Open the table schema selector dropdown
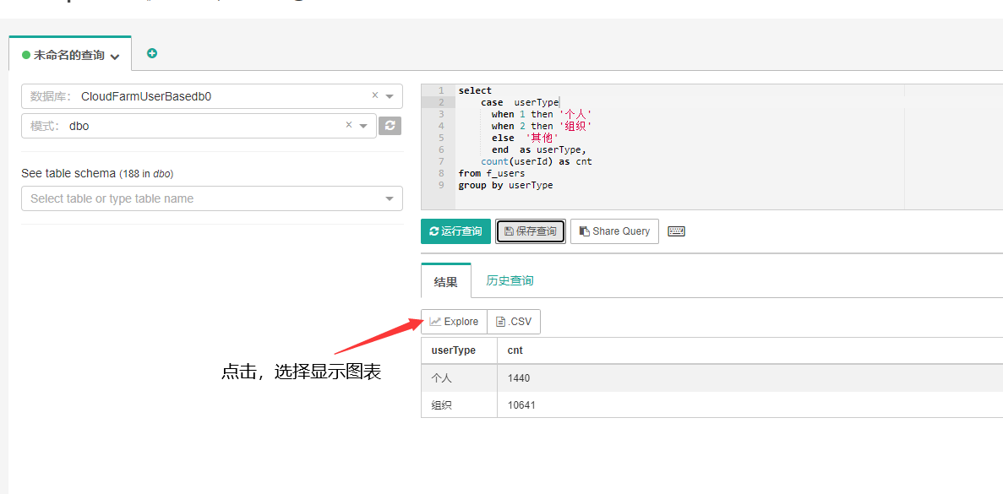The width and height of the screenshot is (1003, 494). tap(388, 198)
